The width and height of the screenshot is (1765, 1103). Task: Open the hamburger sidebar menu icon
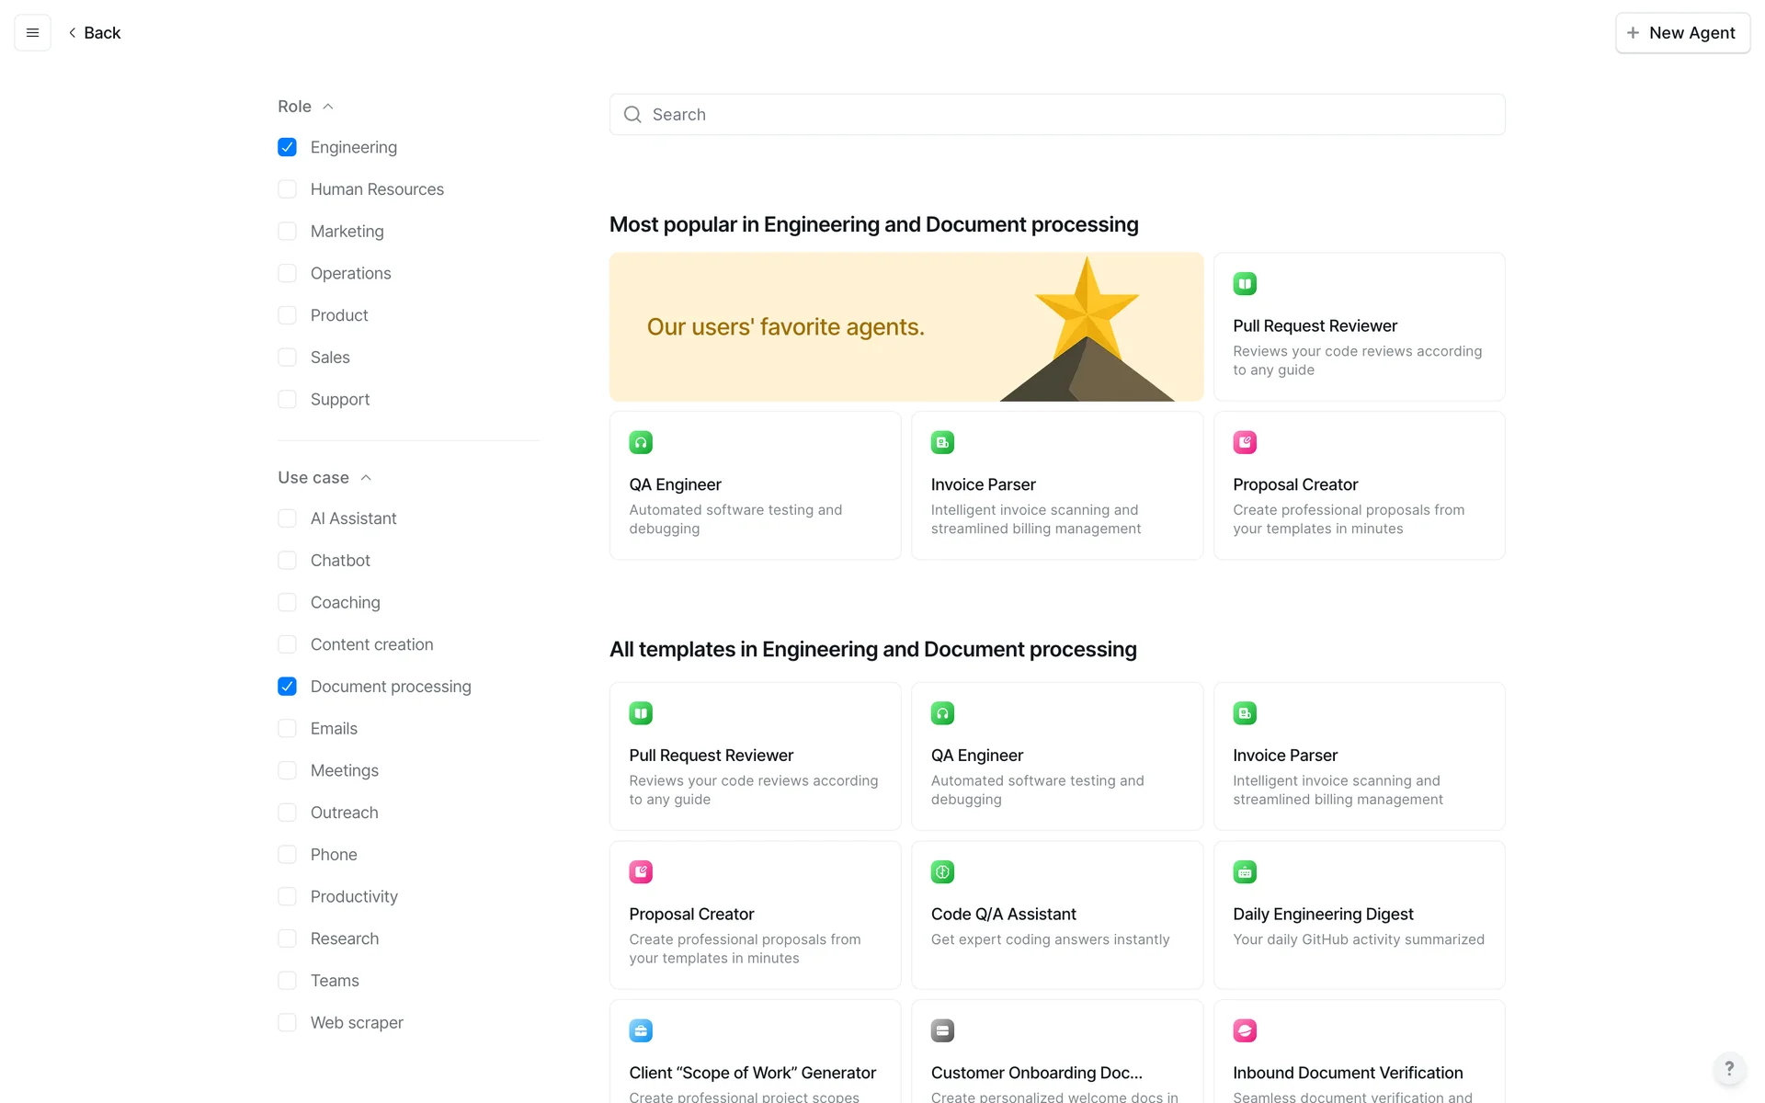click(x=32, y=33)
